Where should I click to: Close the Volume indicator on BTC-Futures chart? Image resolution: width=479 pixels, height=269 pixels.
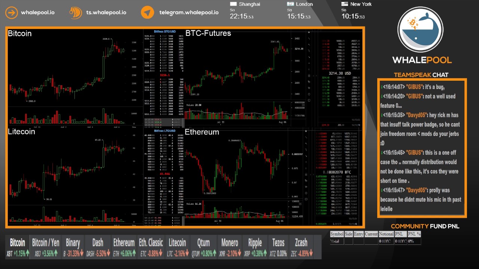(303, 105)
